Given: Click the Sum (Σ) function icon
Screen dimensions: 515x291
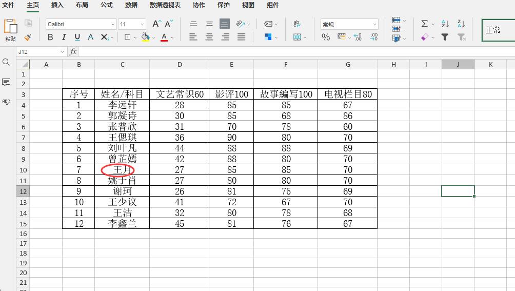Looking at the screenshot, I should tap(424, 24).
